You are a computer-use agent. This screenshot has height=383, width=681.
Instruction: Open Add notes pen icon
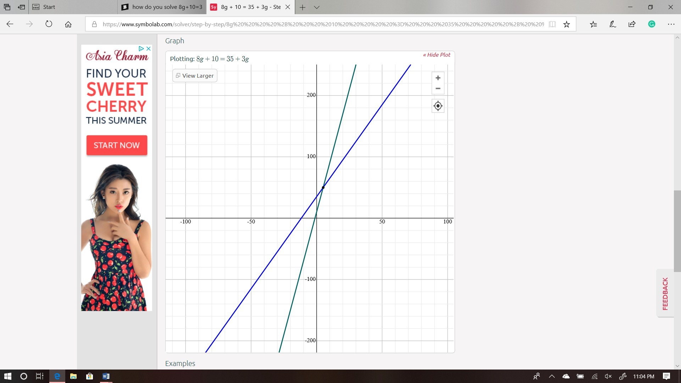coord(613,24)
